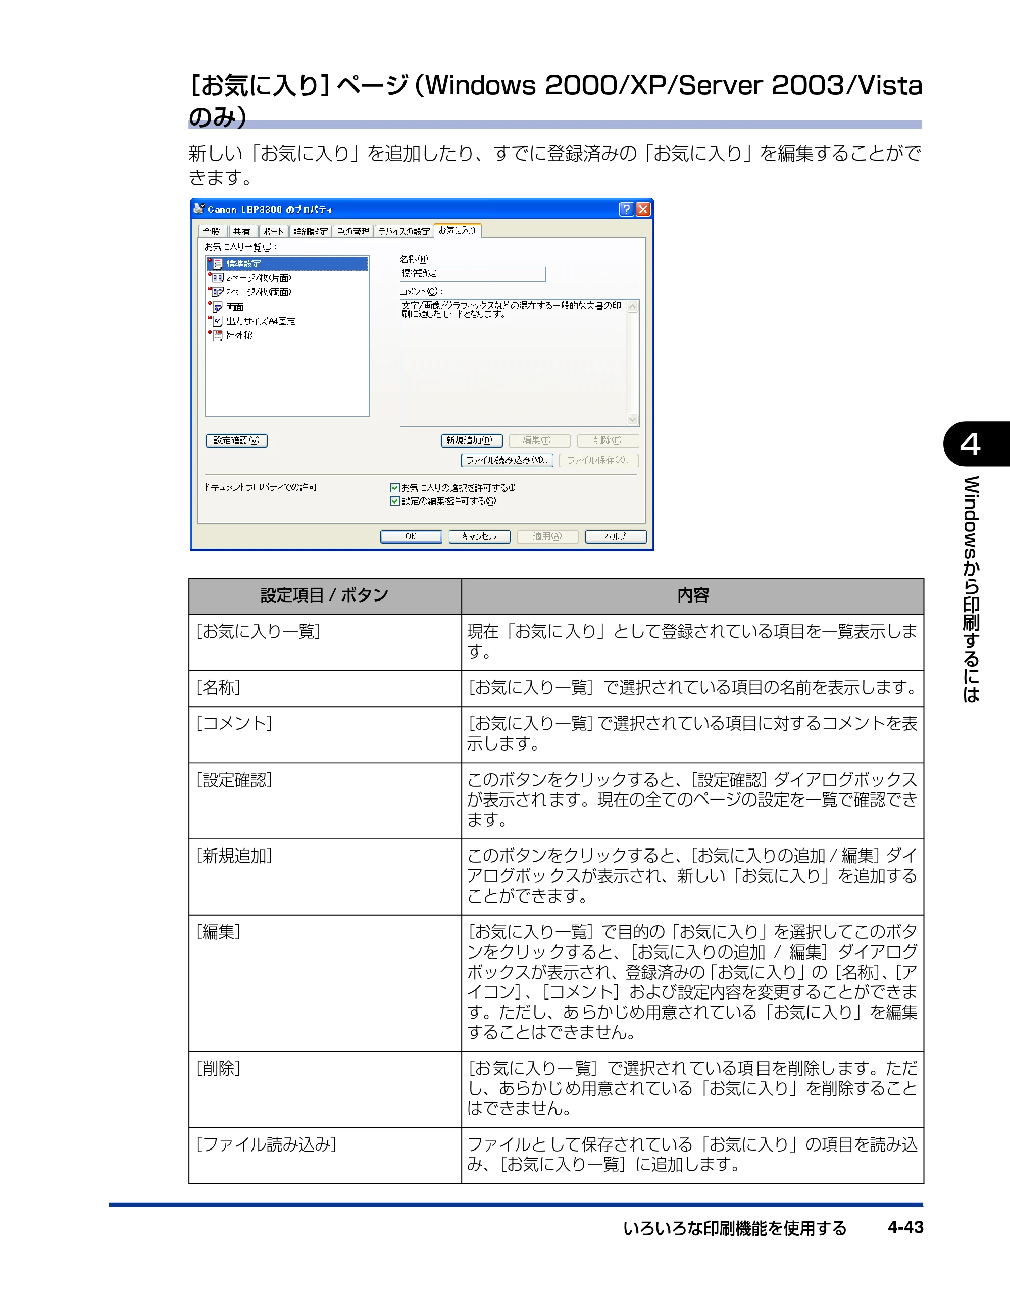Image resolution: width=1010 pixels, height=1299 pixels.
Task: Toggle お気に入りの選択を許可する checkbox
Action: pos(394,488)
